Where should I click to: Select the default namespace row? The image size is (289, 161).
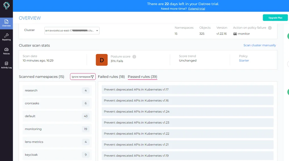57,116
